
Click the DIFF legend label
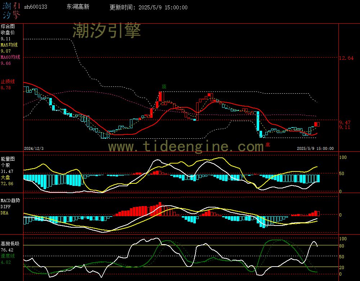[5, 207]
